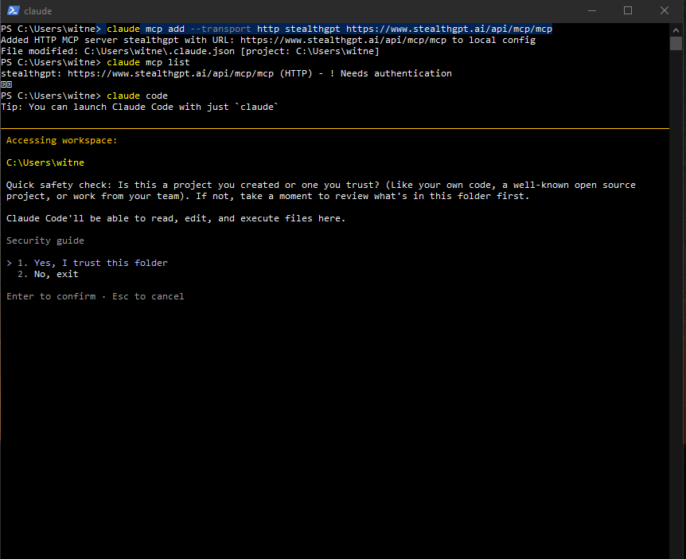The height and width of the screenshot is (559, 686).
Task: Click the "Accessing workspace:" heading
Action: tap(62, 140)
